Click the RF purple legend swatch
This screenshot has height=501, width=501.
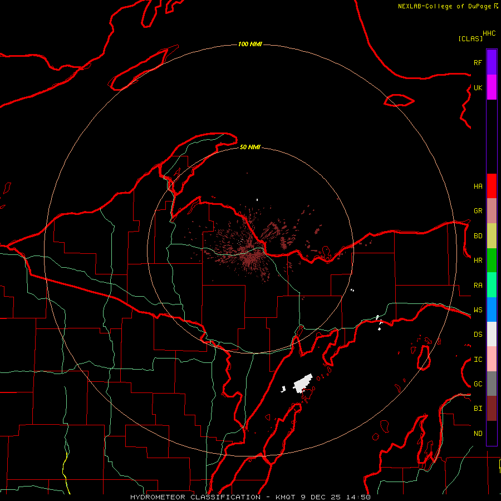point(492,62)
